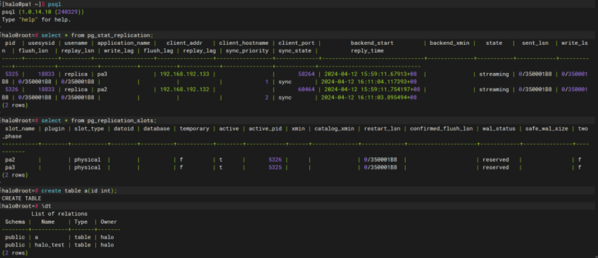Click the reply_time column header

coord(367,50)
